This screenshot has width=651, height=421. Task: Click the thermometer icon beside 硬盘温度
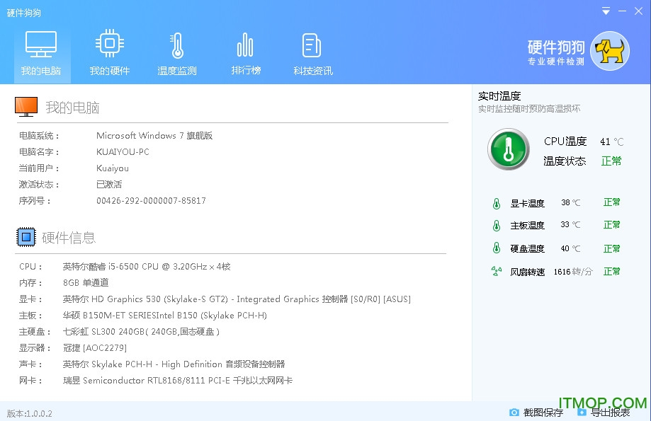point(496,248)
